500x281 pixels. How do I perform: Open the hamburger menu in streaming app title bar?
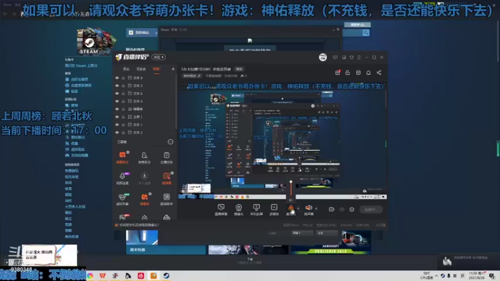[x=359, y=57]
